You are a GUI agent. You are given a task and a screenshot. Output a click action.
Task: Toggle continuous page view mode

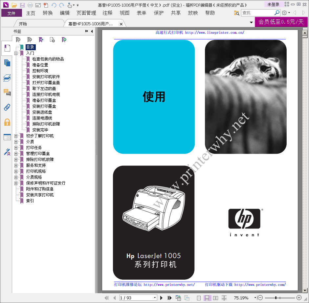pyautogui.click(x=207, y=298)
